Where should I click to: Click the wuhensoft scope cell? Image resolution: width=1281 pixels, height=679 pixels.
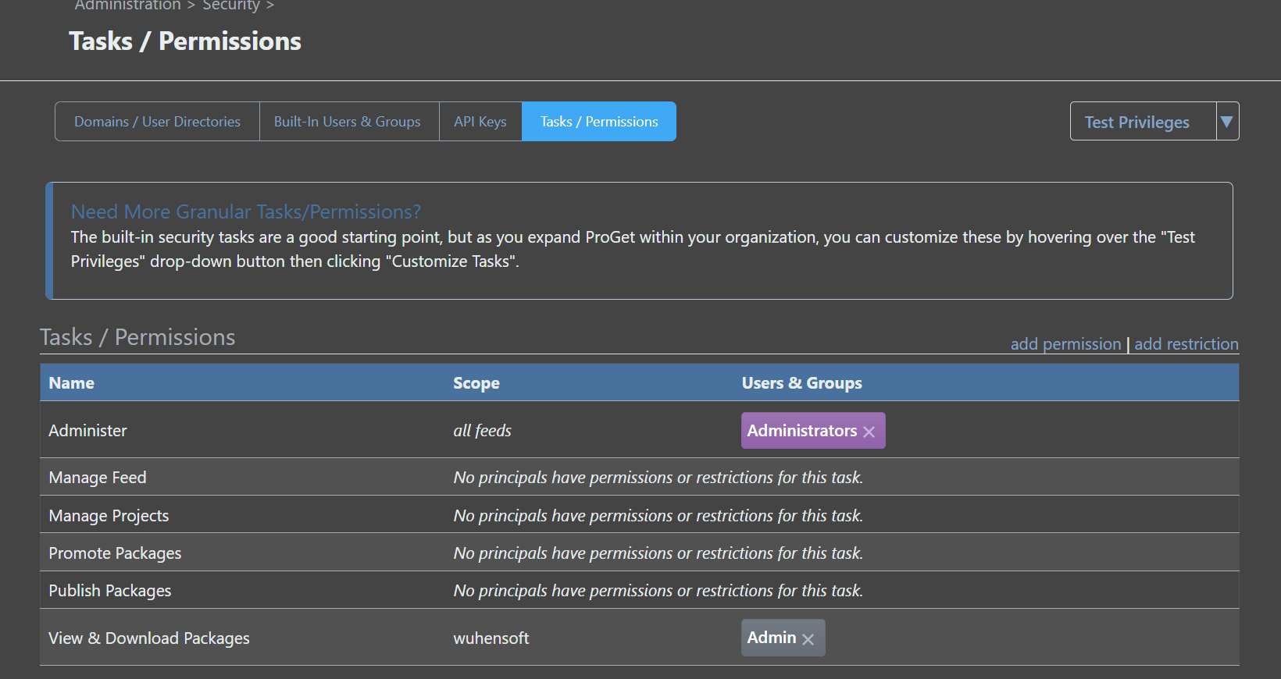491,638
